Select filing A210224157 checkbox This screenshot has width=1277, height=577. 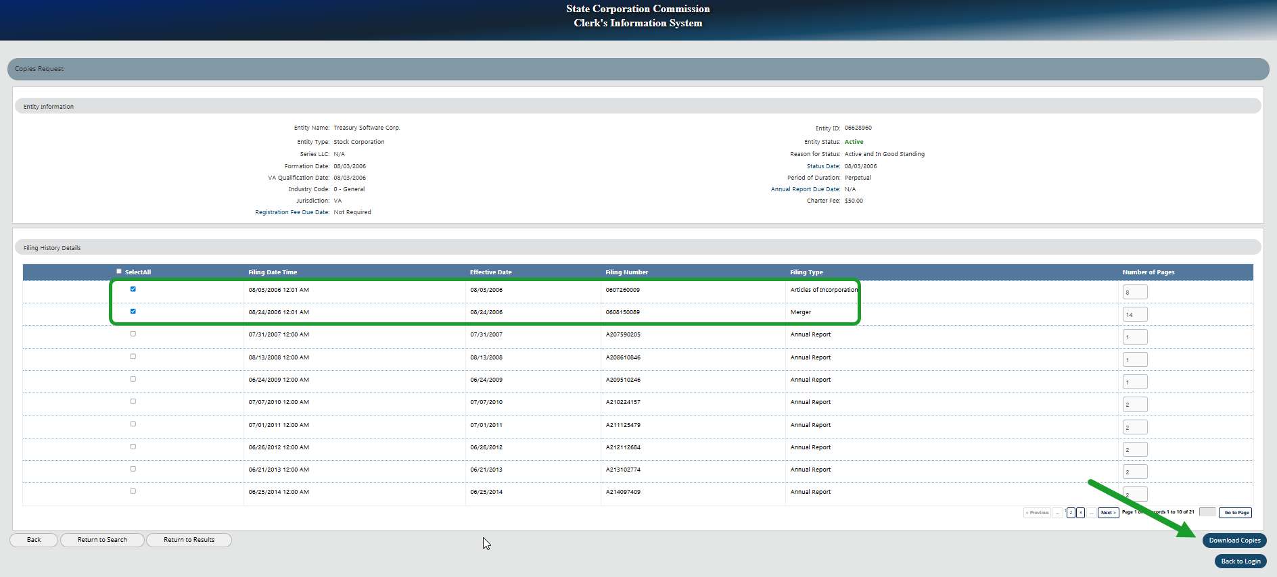pos(133,401)
